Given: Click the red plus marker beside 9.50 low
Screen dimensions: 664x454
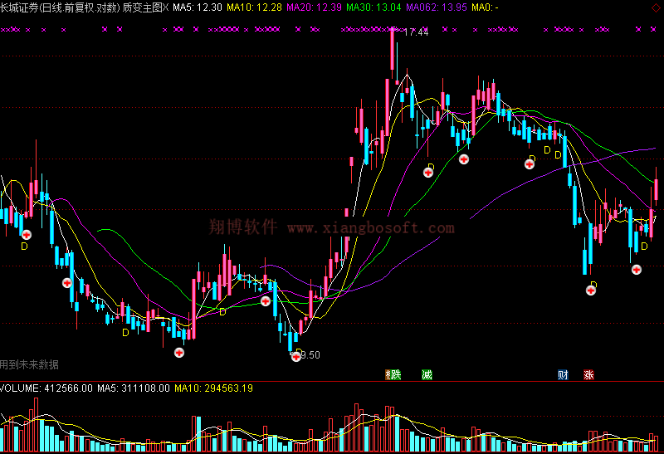Looking at the screenshot, I should pyautogui.click(x=295, y=357).
